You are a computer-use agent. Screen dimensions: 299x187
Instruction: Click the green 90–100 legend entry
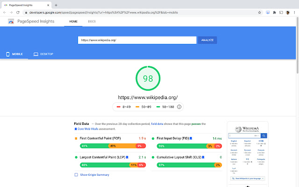point(165,107)
